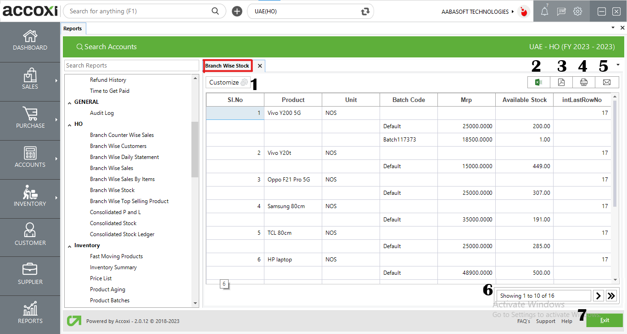This screenshot has height=334, width=627.
Task: Expand the AABASOFT TECHNOLOGIES company menu
Action: [x=513, y=11]
